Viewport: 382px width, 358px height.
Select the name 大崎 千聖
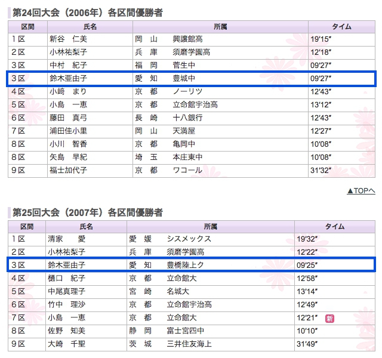66,344
